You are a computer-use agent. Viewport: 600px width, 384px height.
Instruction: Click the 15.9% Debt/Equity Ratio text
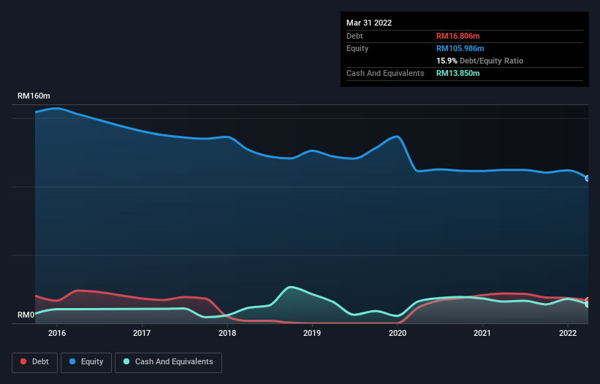click(479, 61)
